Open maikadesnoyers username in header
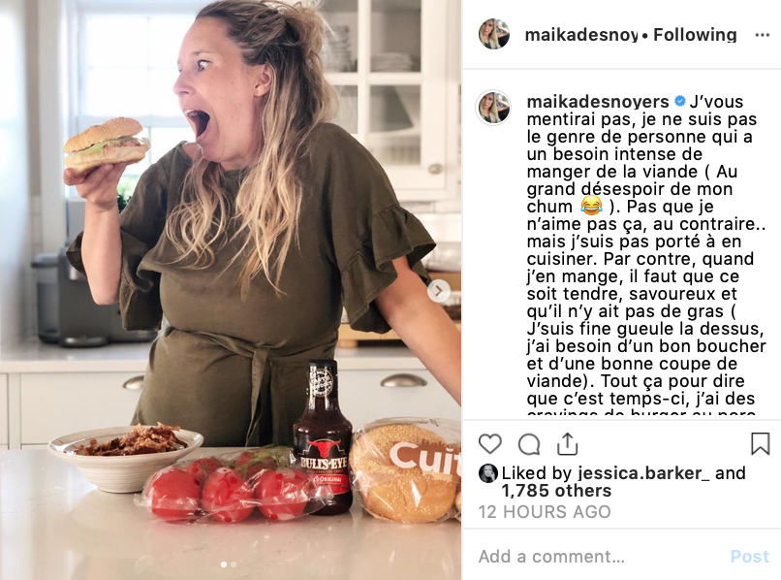 [581, 35]
